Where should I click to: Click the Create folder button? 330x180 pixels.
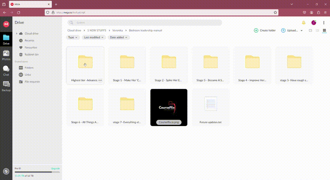265,30
